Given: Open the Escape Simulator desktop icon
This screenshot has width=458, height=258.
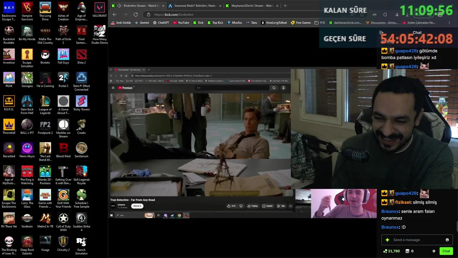Looking at the screenshot, I should coord(27,58).
